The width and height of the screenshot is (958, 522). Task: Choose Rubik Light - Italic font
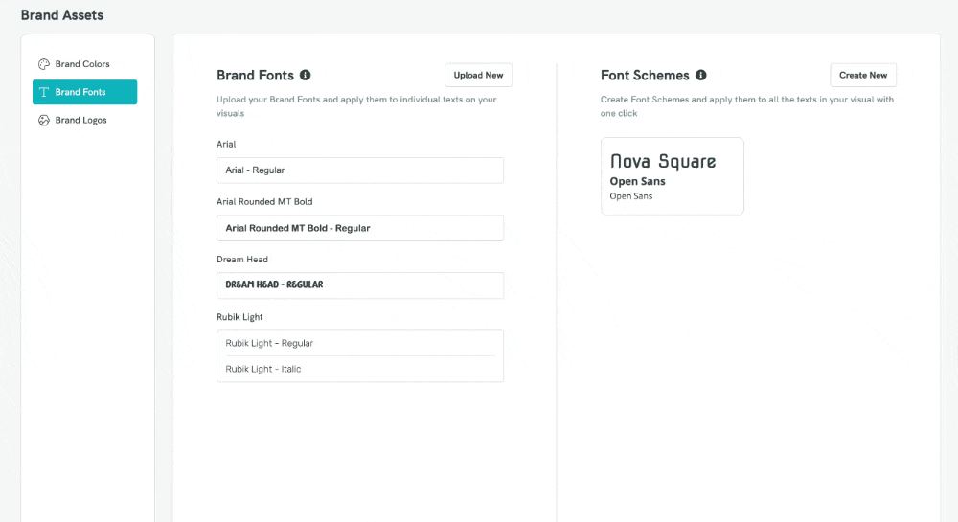pyautogui.click(x=360, y=369)
